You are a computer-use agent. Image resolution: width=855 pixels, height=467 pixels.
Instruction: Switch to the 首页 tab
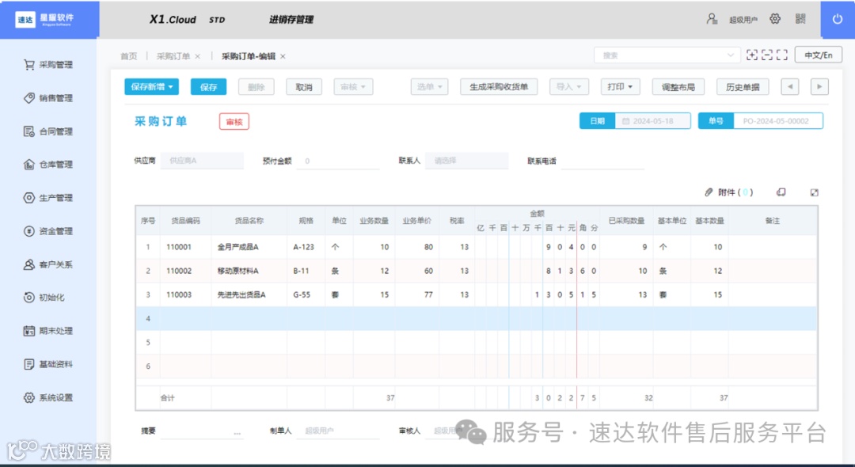[x=129, y=56]
